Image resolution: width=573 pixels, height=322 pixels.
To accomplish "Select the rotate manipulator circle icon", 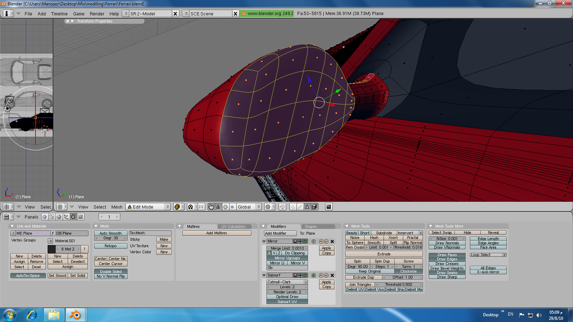I will click(225, 207).
